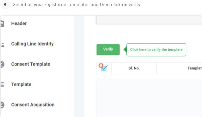The height and width of the screenshot is (117, 202).
Task: Click the Consent Acquisition circular icon
Action: tap(2, 105)
